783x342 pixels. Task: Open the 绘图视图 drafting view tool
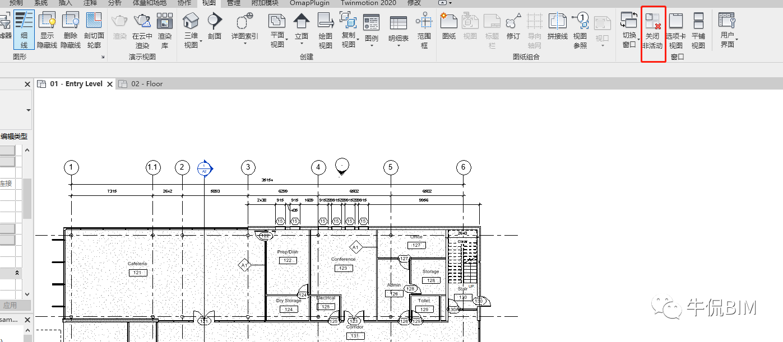326,30
